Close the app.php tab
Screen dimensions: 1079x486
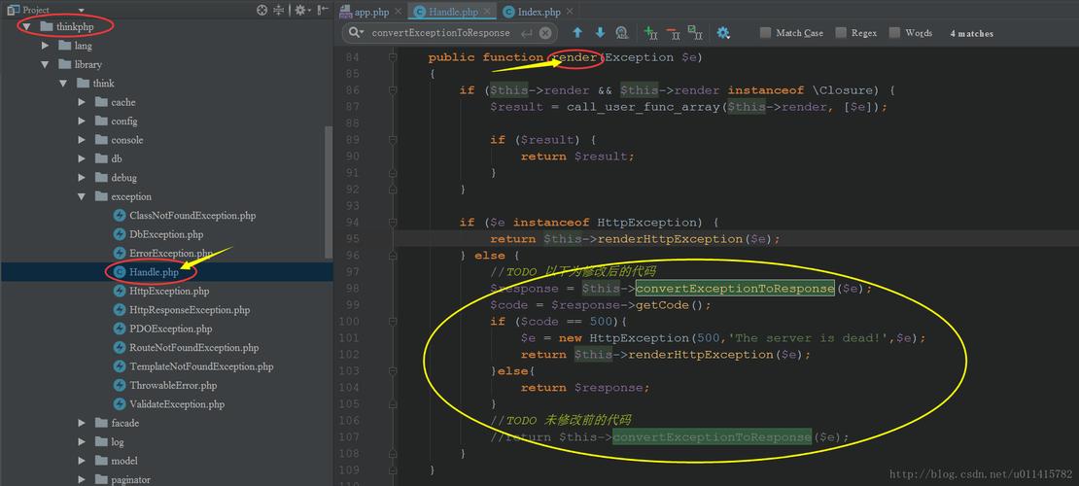399,13
